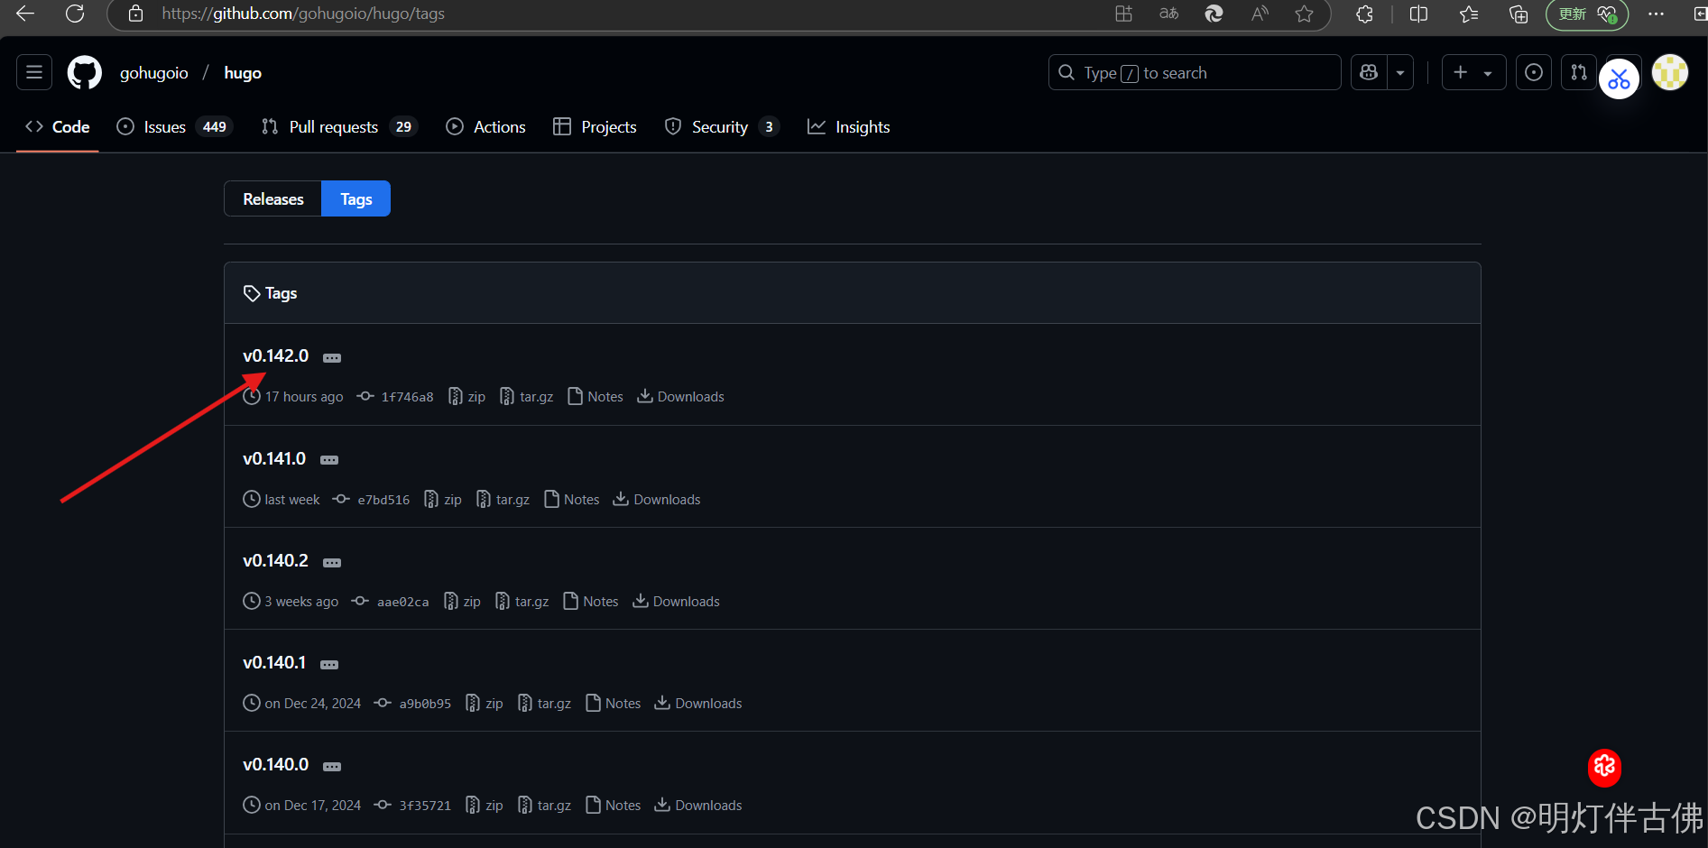Download tar.gz for v0.142.0

[527, 396]
